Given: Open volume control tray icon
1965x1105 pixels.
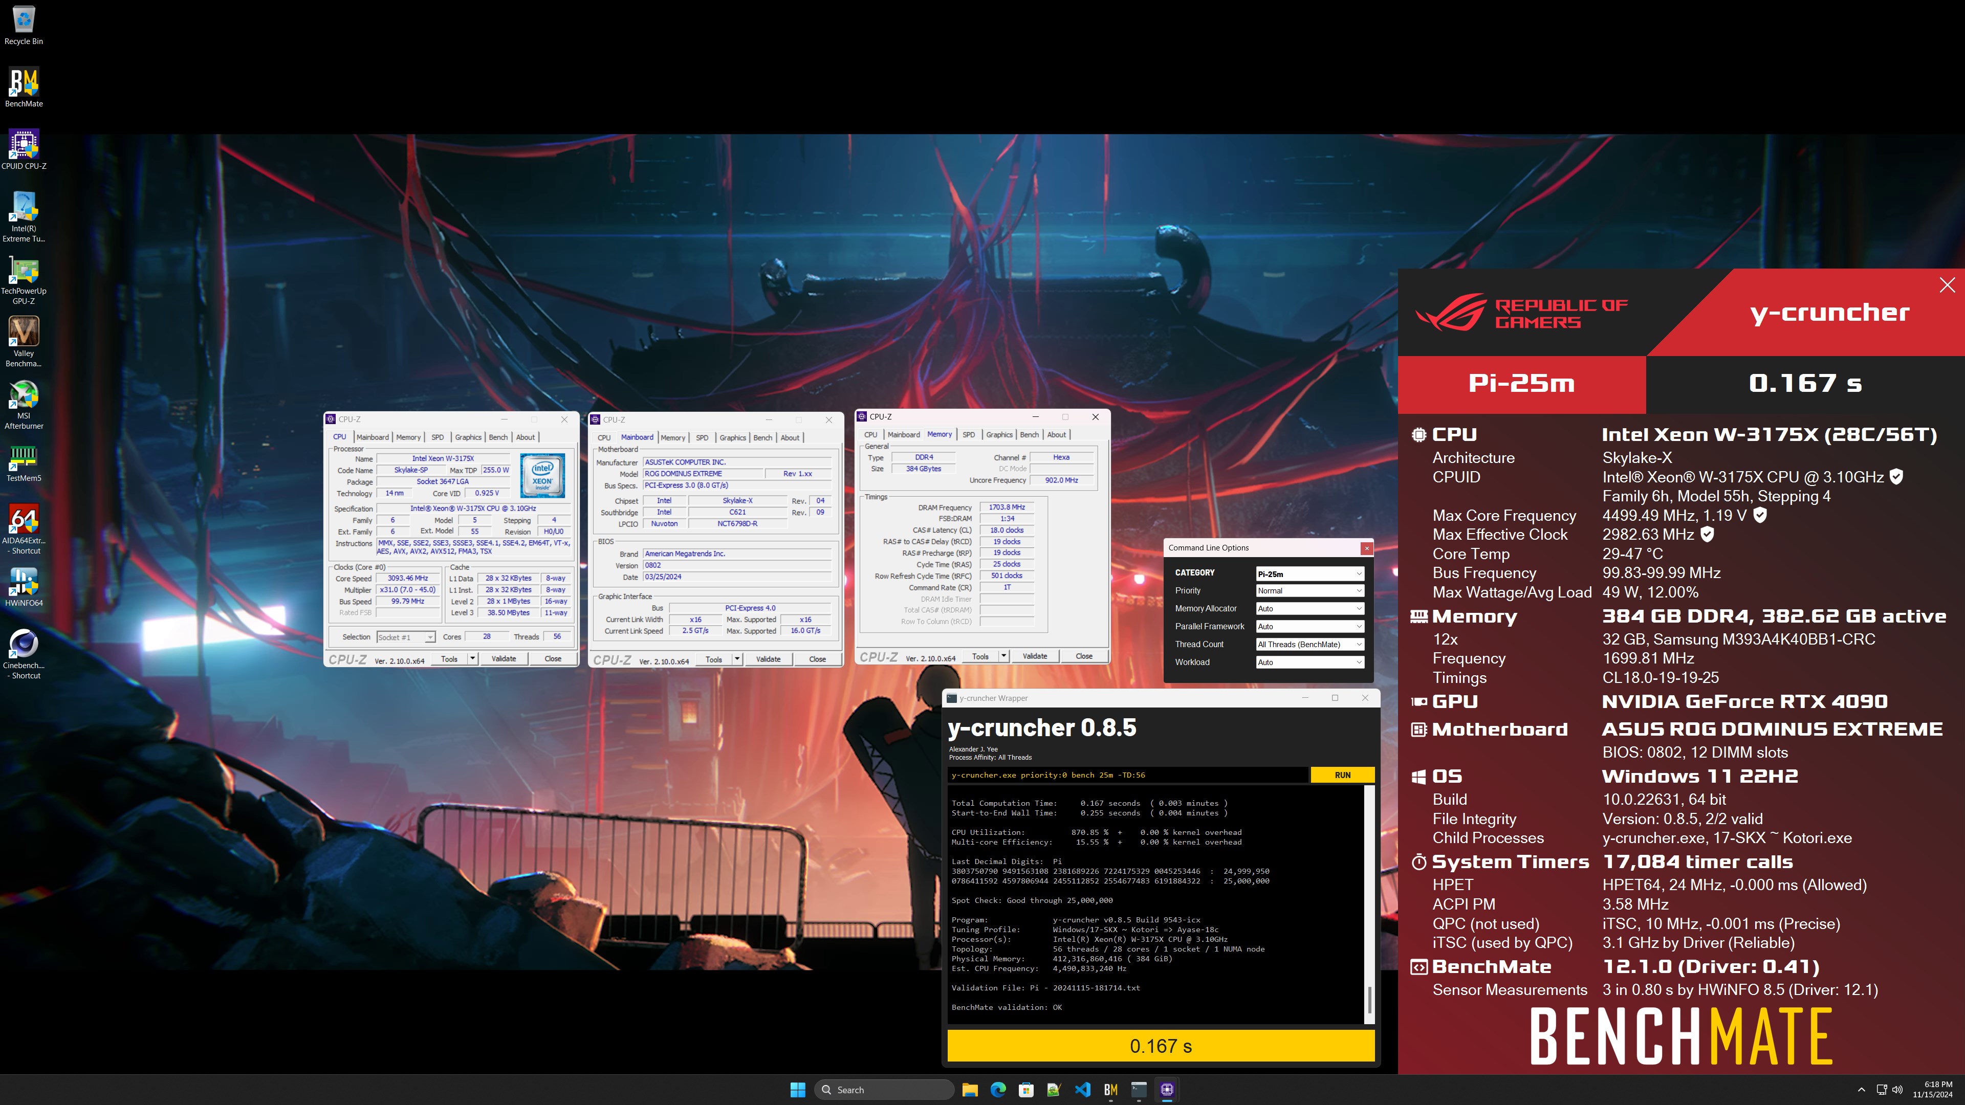Looking at the screenshot, I should point(1898,1090).
